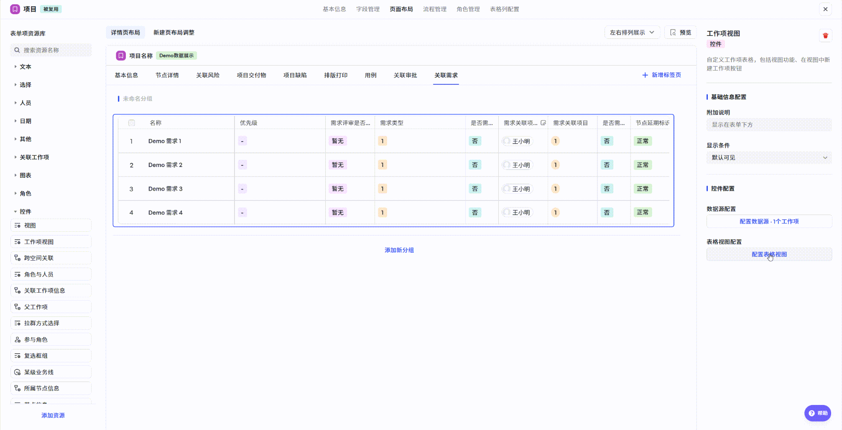
Task: Click the 配置数据源 · 1个工作项 button
Action: click(769, 221)
